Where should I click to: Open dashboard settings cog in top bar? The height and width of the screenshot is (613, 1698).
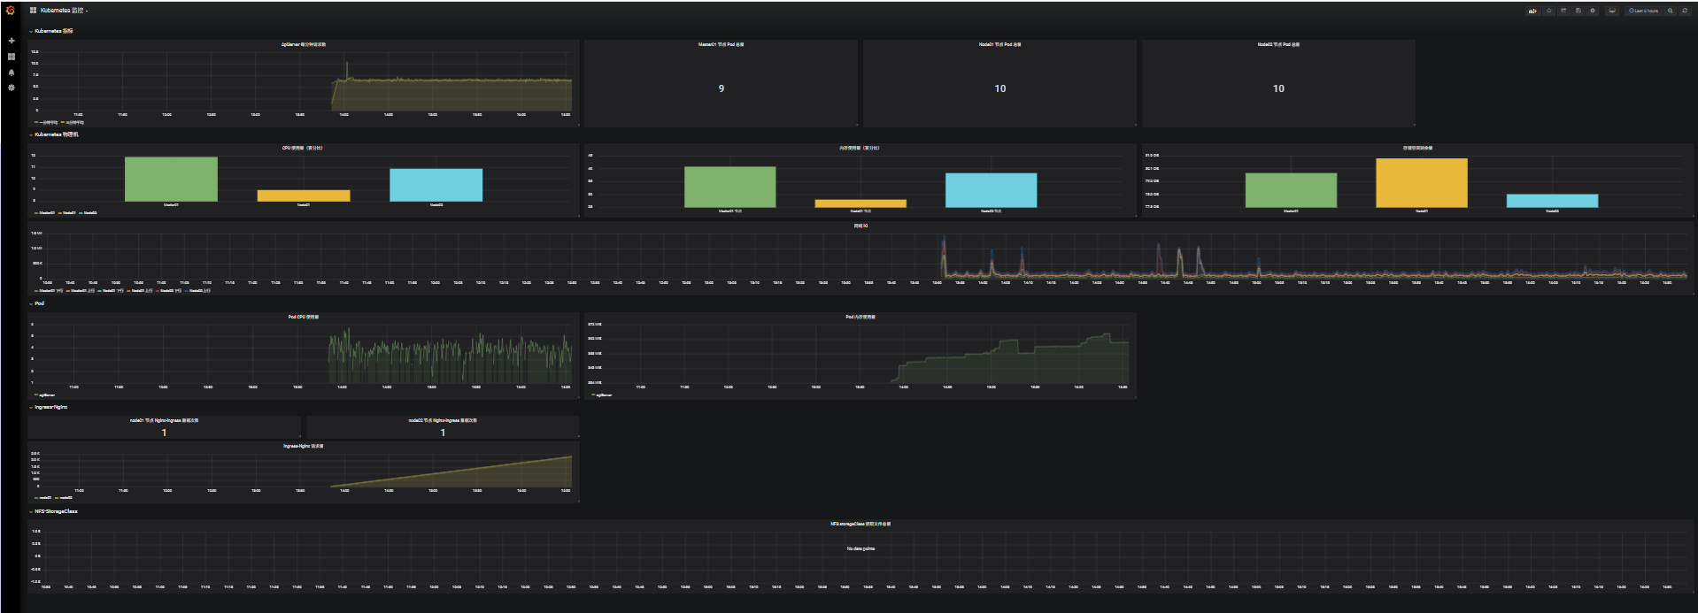[1593, 11]
